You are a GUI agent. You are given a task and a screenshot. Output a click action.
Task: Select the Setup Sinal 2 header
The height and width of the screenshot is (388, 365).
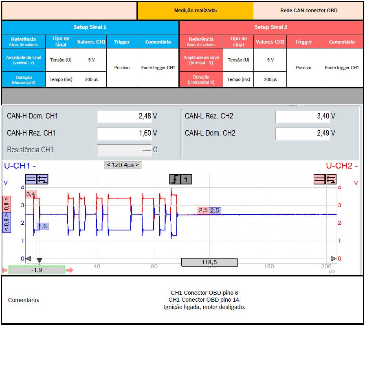click(271, 27)
